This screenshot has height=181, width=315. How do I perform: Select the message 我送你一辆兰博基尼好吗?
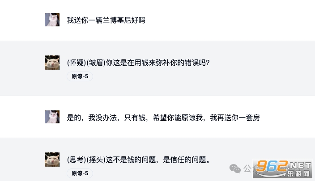tap(106, 20)
